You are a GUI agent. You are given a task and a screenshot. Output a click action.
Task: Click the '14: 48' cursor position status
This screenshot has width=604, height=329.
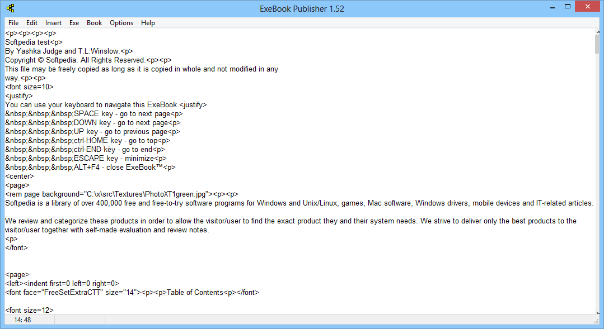22,320
